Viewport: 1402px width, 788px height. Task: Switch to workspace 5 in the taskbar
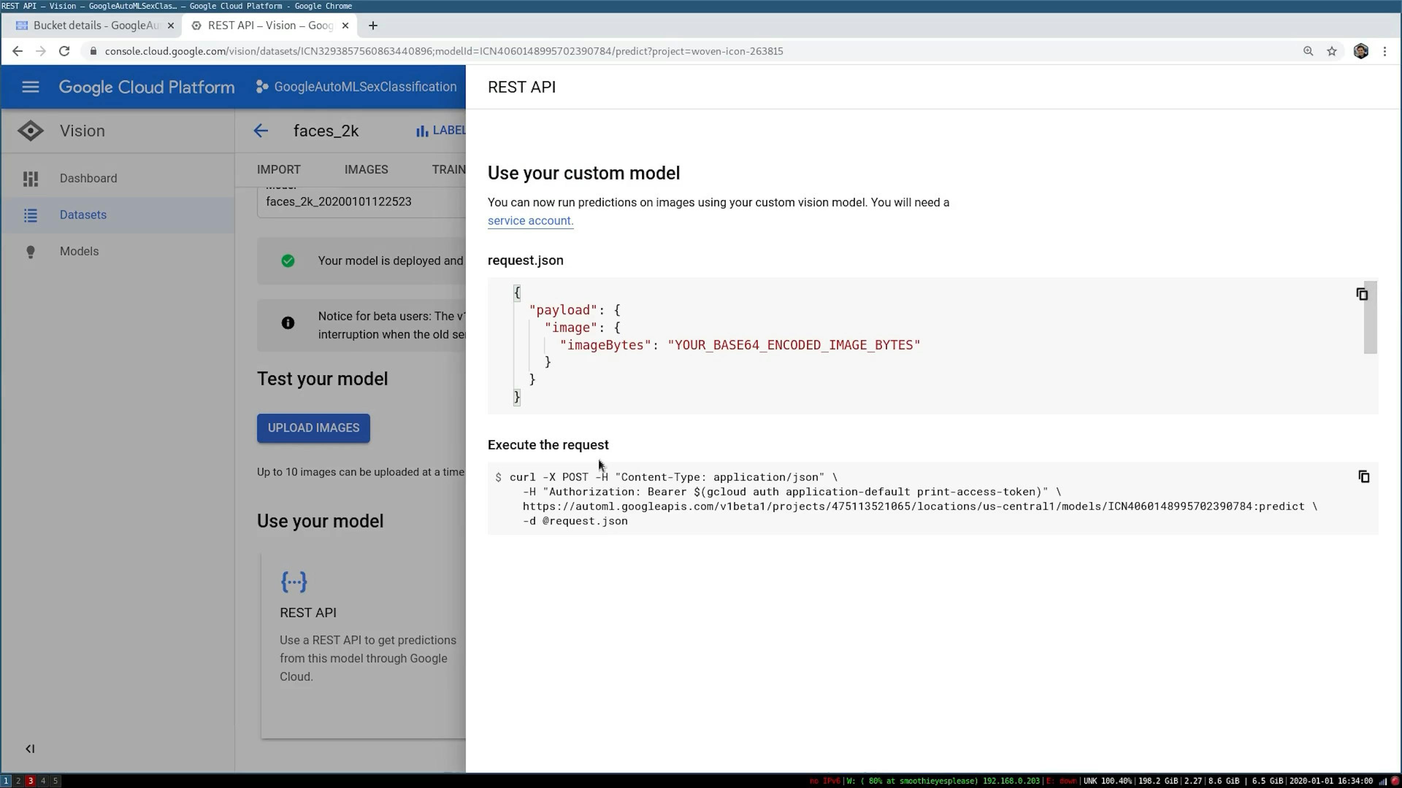point(55,781)
